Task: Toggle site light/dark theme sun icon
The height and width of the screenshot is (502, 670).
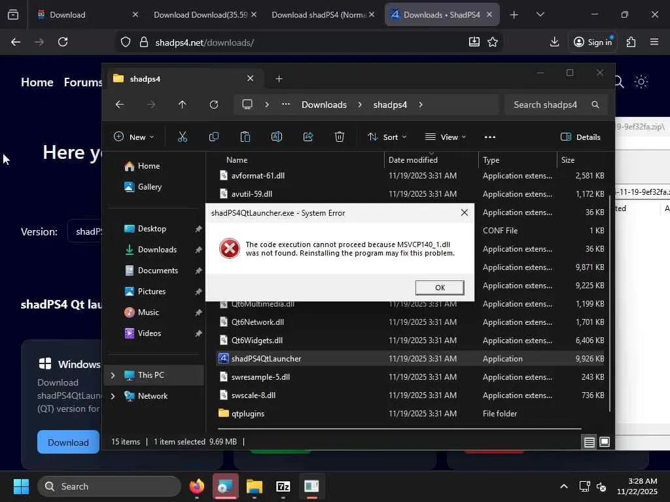Action: pyautogui.click(x=641, y=82)
